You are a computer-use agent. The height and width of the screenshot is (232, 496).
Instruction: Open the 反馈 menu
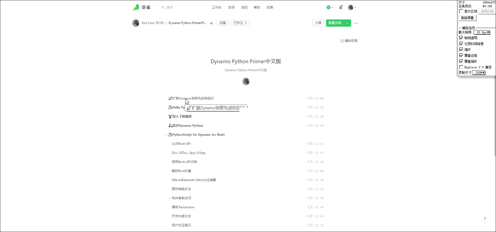[x=270, y=7]
